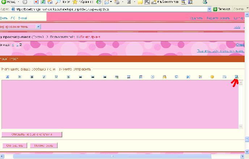Click the table icon in editor toolbar
The height and width of the screenshot is (159, 249).
(x=140, y=77)
